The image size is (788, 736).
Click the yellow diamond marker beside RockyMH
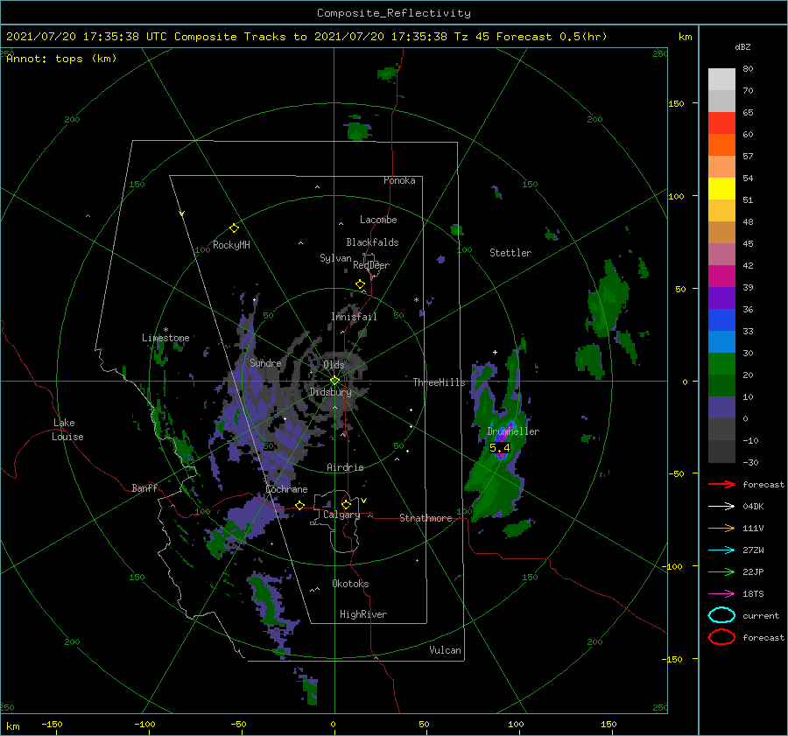click(x=234, y=228)
